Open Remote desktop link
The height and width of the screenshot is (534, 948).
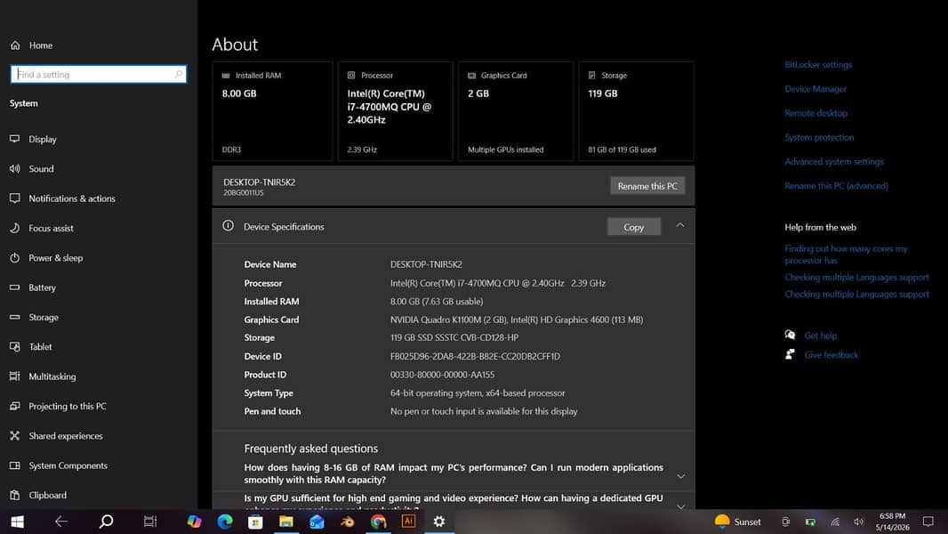tap(816, 113)
